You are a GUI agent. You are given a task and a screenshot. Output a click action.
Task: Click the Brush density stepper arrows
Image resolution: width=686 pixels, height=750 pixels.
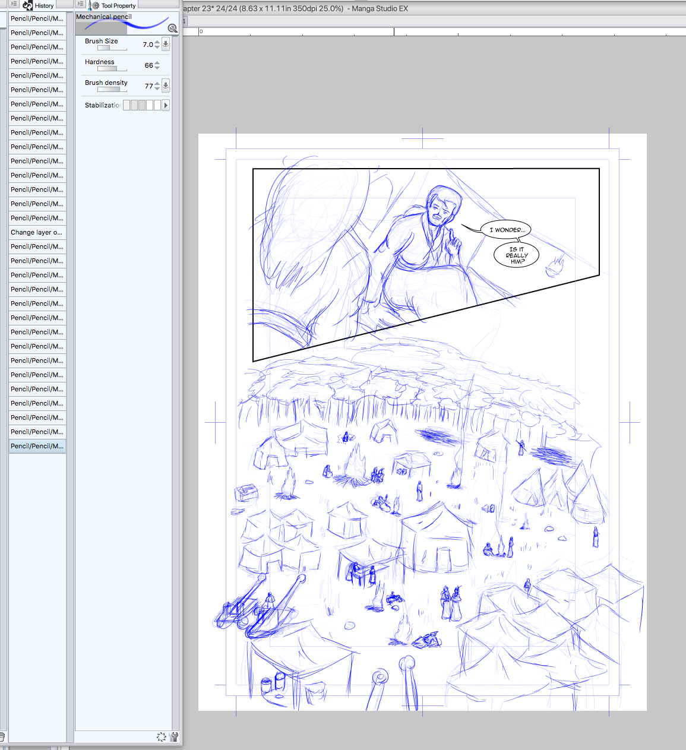(157, 86)
